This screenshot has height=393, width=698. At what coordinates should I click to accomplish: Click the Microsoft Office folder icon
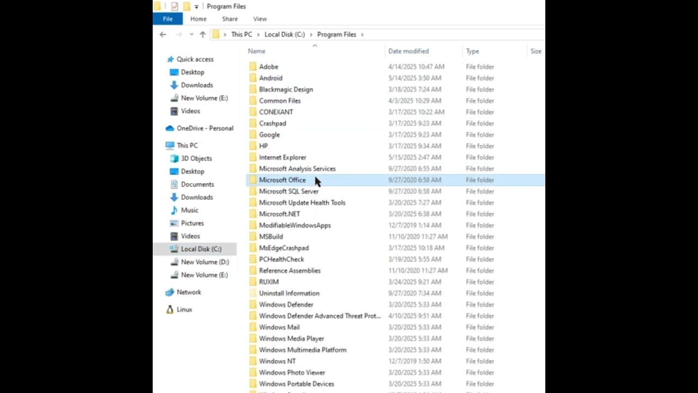pos(252,180)
